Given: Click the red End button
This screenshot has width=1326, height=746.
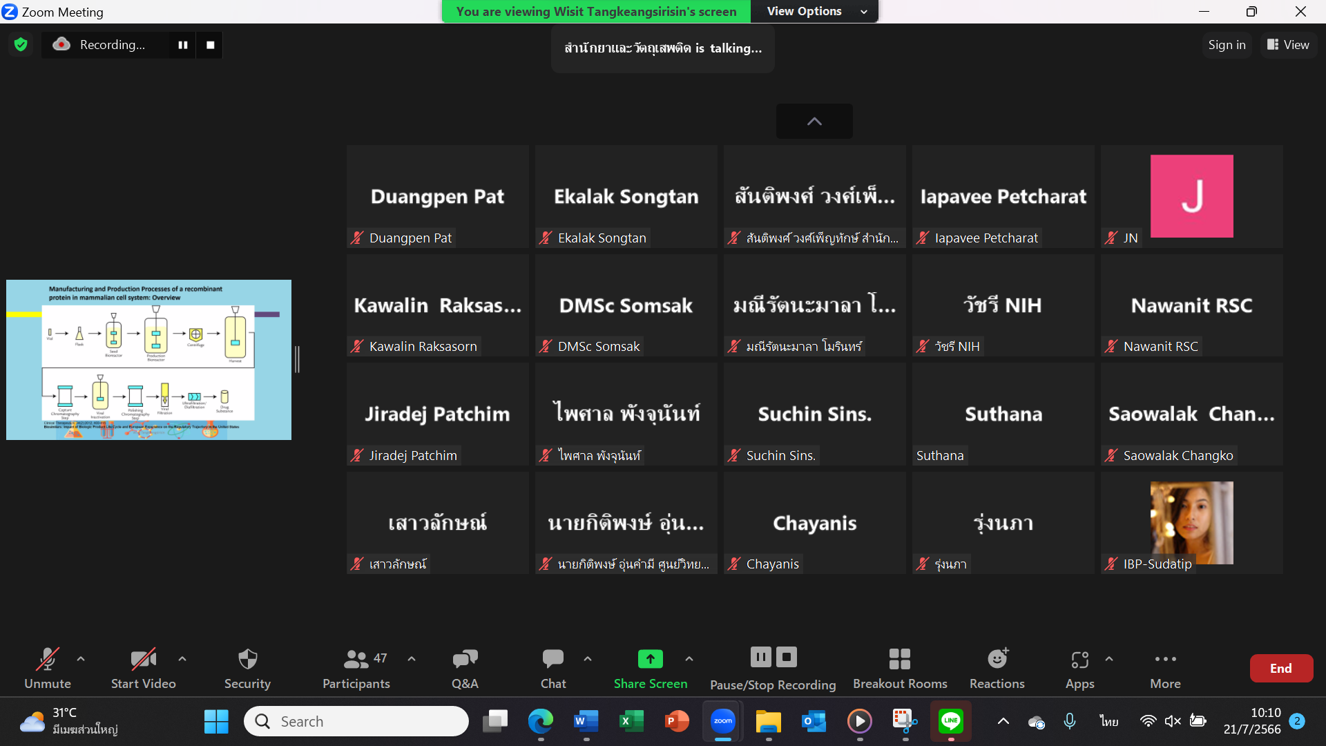Looking at the screenshot, I should pyautogui.click(x=1280, y=668).
